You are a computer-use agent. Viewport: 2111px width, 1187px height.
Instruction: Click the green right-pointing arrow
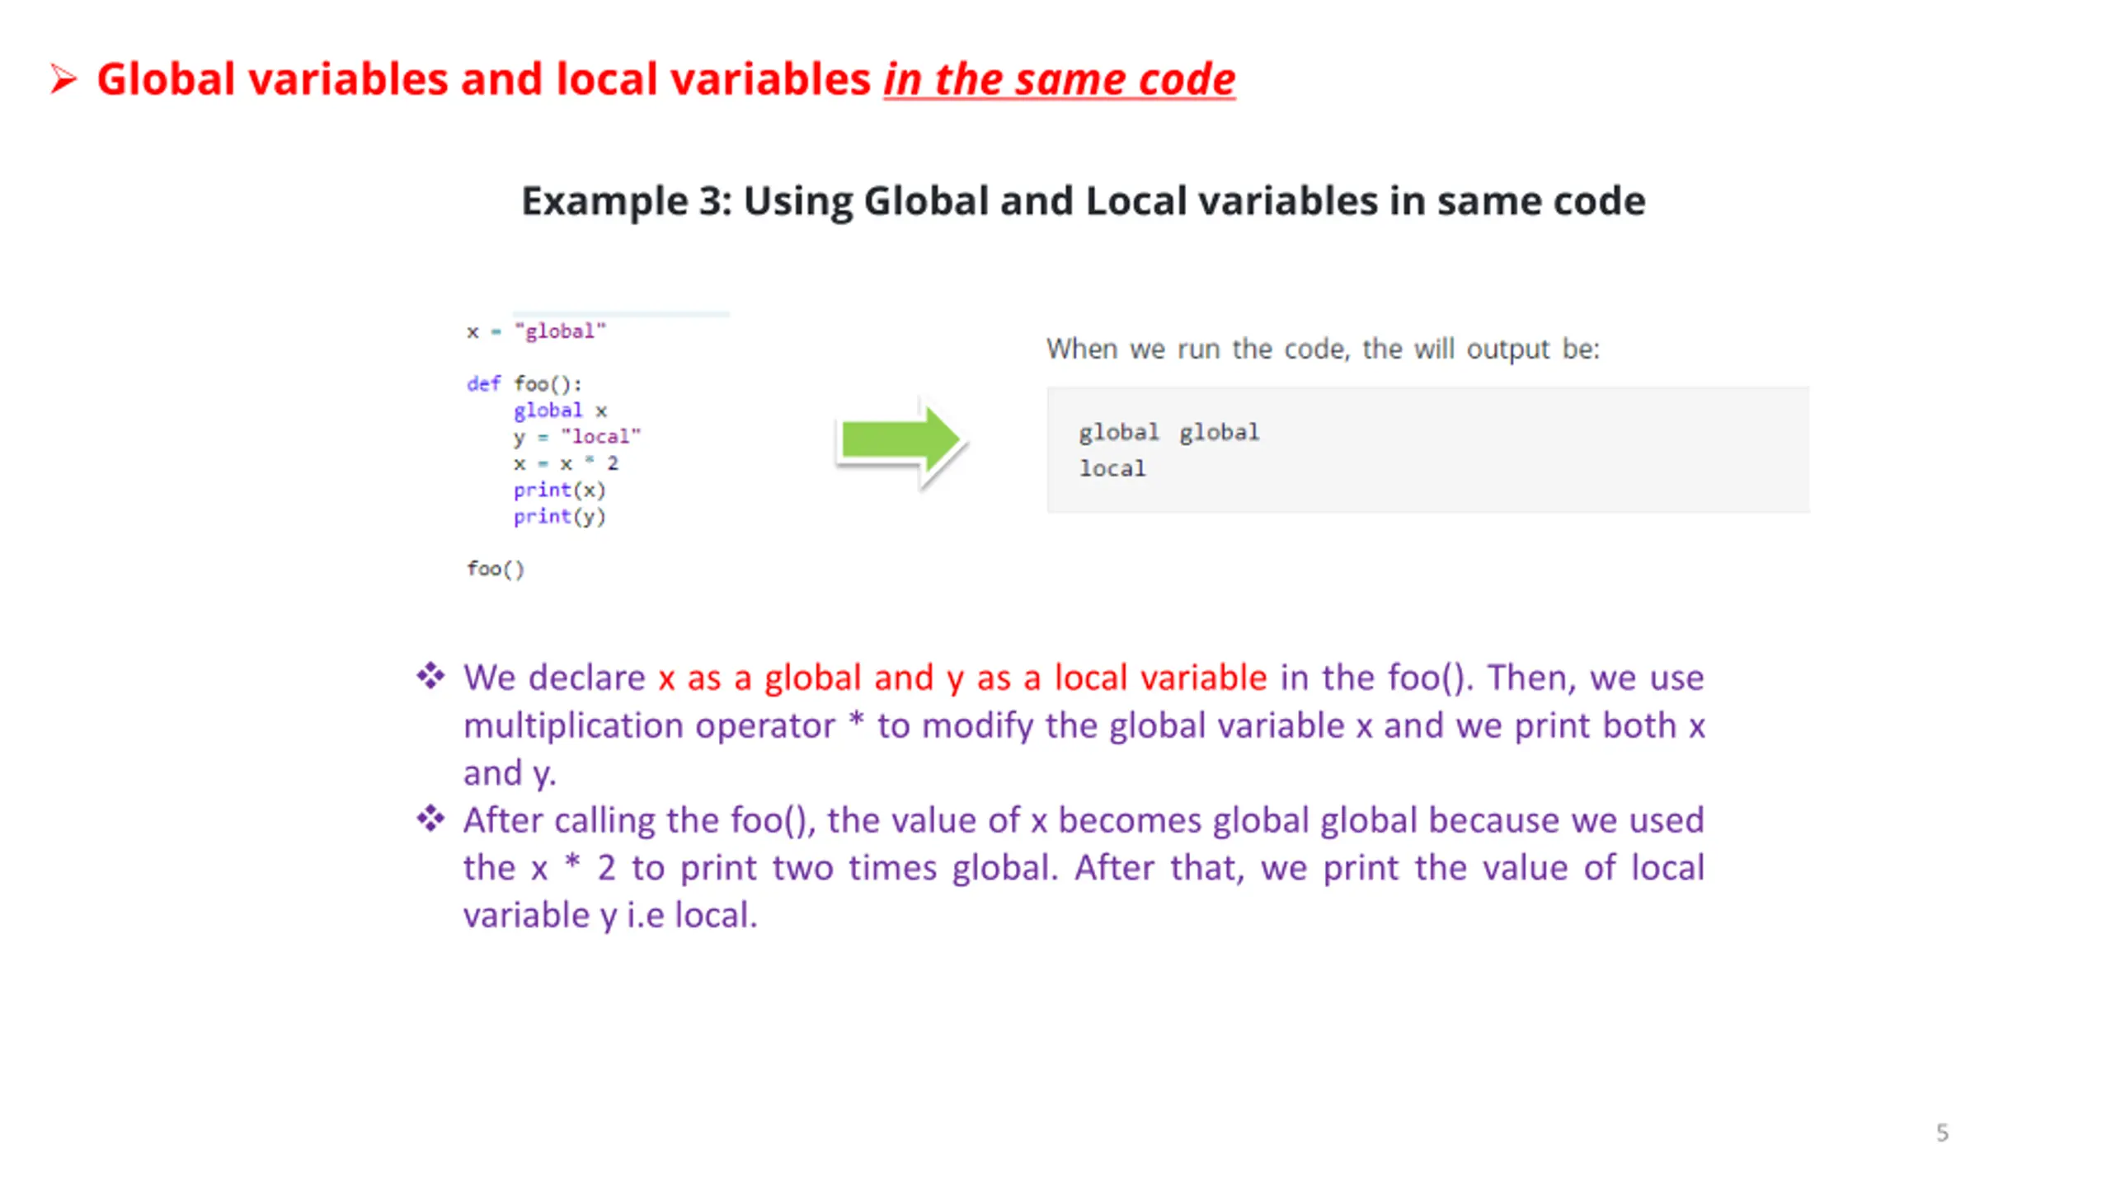pyautogui.click(x=900, y=440)
